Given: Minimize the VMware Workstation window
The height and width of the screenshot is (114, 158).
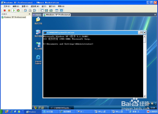Looking at the screenshot, I should coord(148,3).
